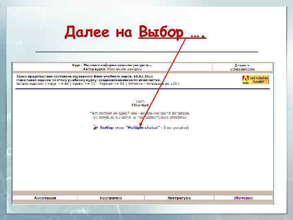Screen dimensions: 293x220
Task: Open the Дневник успеваемости link
Action: [242, 67]
